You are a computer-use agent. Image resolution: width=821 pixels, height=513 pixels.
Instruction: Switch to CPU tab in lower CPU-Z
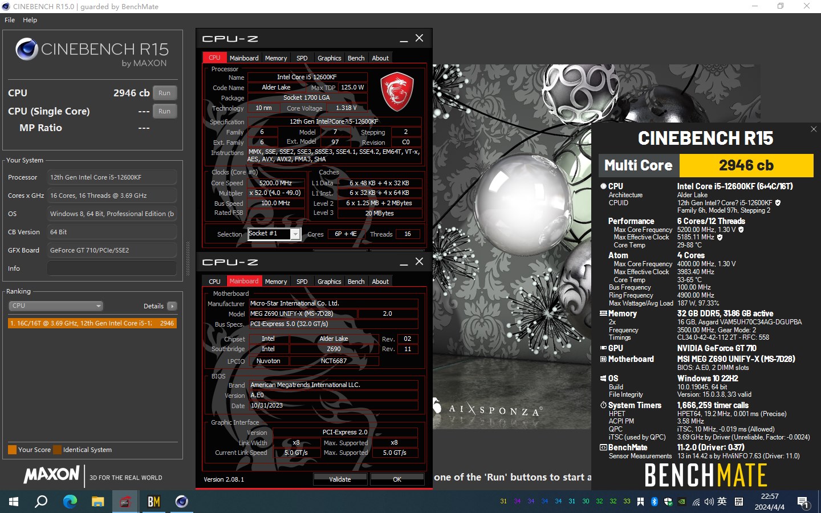pyautogui.click(x=214, y=282)
